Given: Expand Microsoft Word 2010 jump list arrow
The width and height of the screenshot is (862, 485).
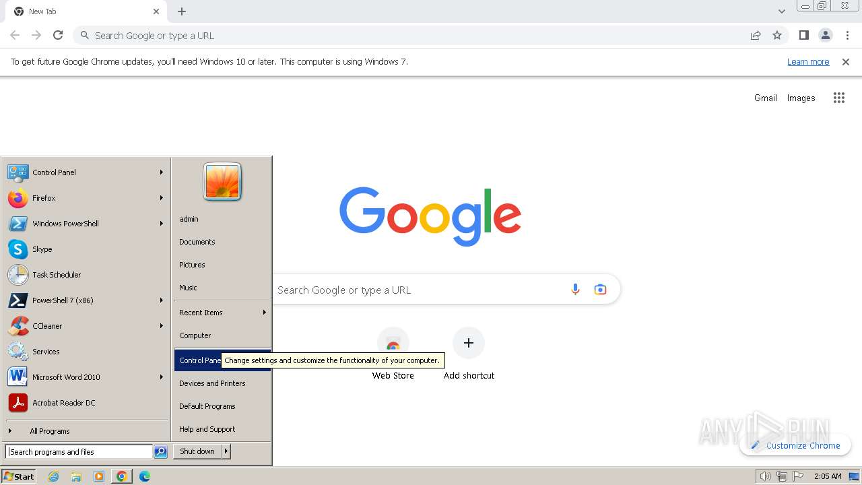Looking at the screenshot, I should 162,377.
